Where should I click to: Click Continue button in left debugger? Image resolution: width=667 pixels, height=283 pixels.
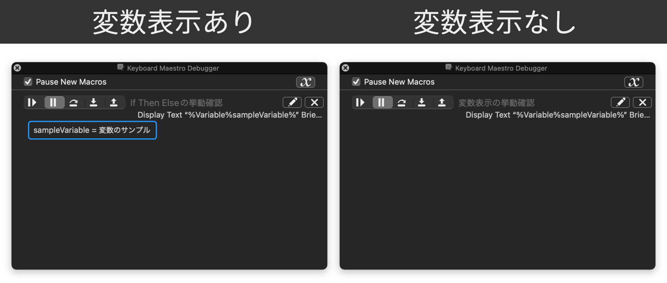coord(32,102)
